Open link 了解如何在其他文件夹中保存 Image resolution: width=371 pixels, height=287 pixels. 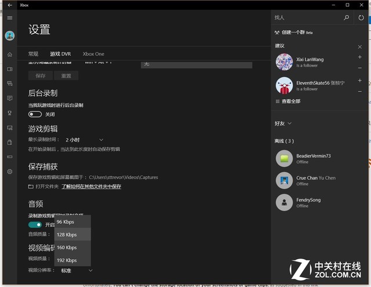(x=92, y=187)
